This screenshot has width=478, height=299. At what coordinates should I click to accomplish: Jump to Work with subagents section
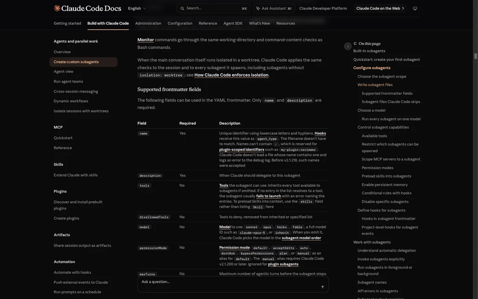click(x=372, y=242)
